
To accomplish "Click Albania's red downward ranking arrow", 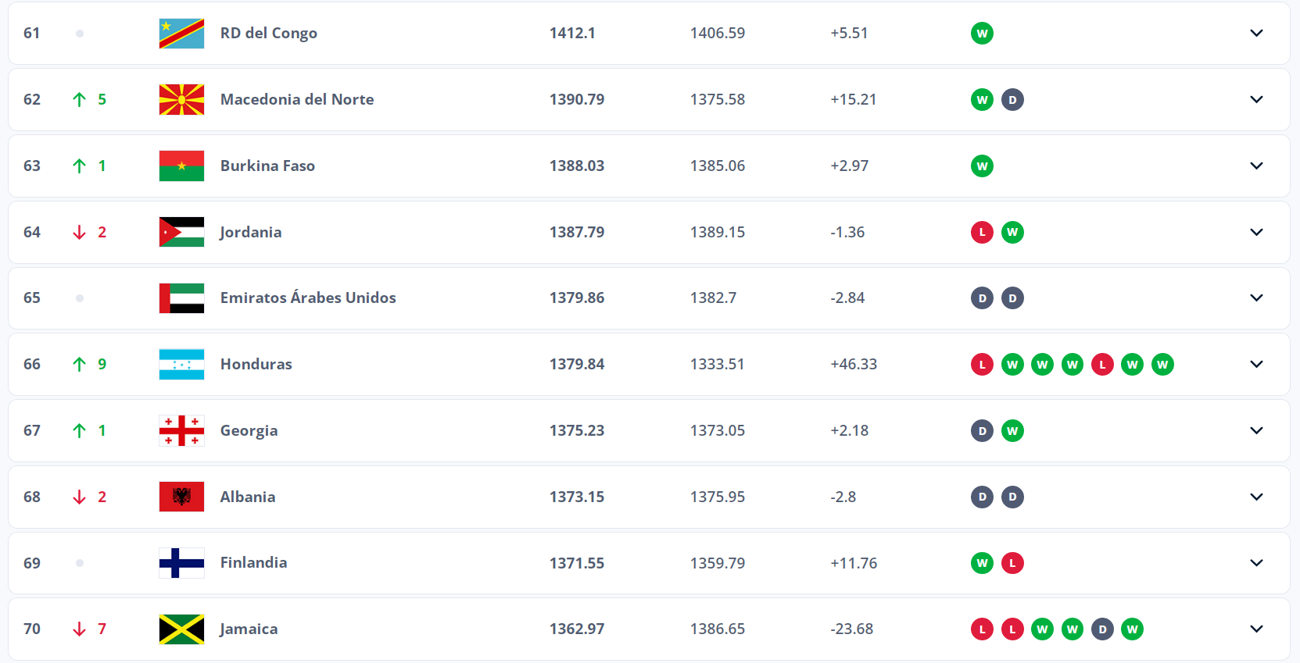I will pyautogui.click(x=79, y=497).
